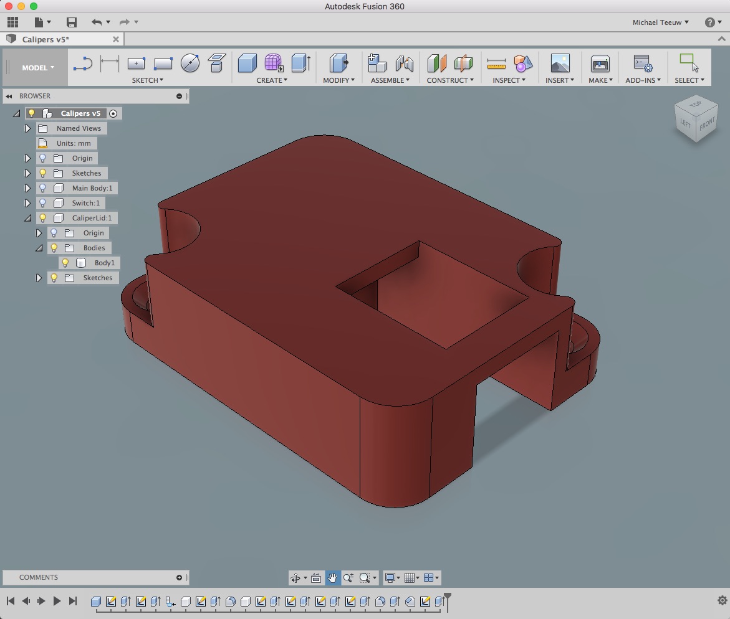Click the timeline end position marker
This screenshot has height=619, width=730.
[447, 598]
